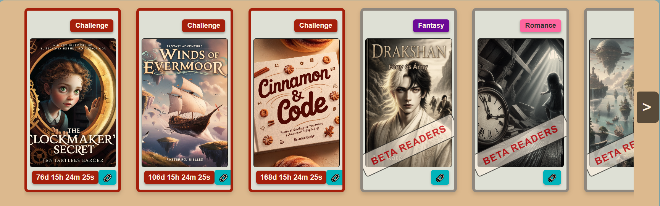Copy link for The Lockmaker's Secret card

click(108, 177)
